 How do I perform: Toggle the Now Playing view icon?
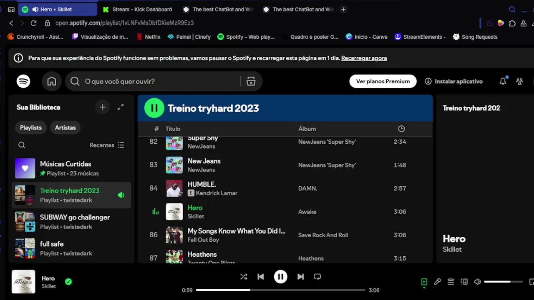pos(424,282)
